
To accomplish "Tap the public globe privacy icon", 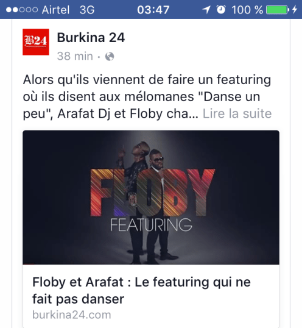I will [x=110, y=56].
